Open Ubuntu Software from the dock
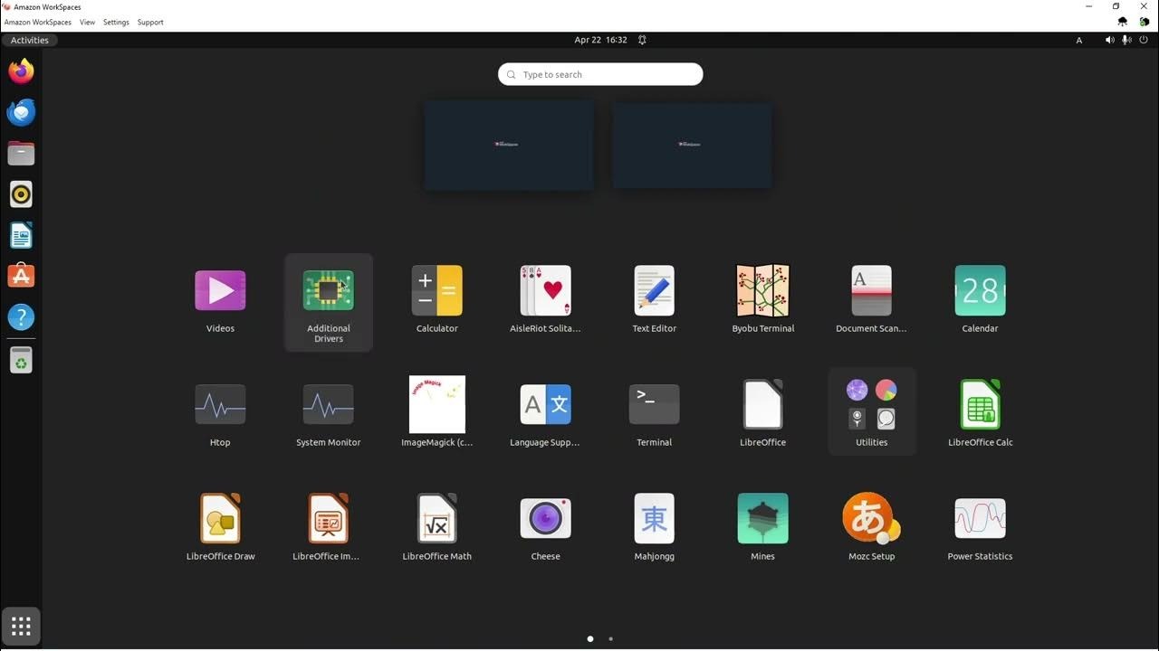Screen dimensions: 1159x651 point(21,276)
